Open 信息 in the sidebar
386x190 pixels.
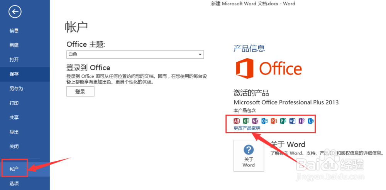click(x=25, y=31)
